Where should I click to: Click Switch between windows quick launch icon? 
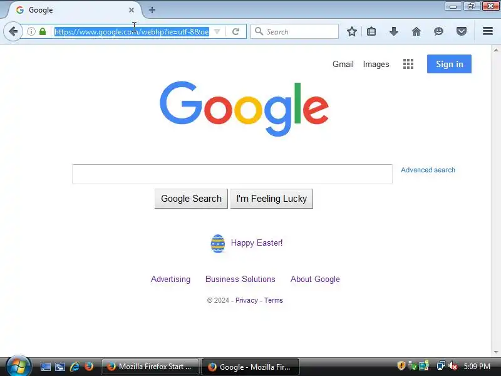(60, 367)
